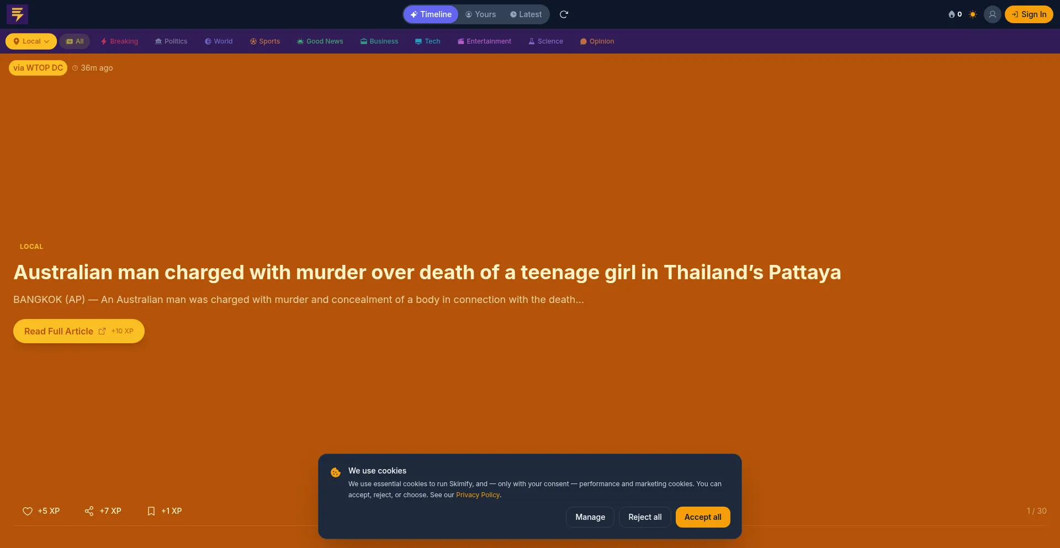Open the Australian man charged headline

coord(427,272)
